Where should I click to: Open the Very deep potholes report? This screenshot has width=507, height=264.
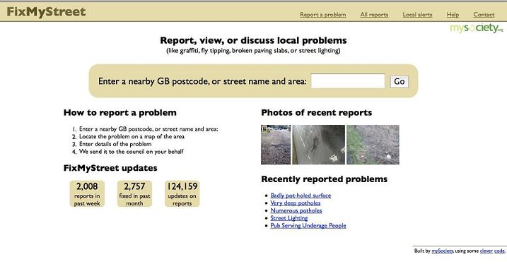tap(295, 203)
